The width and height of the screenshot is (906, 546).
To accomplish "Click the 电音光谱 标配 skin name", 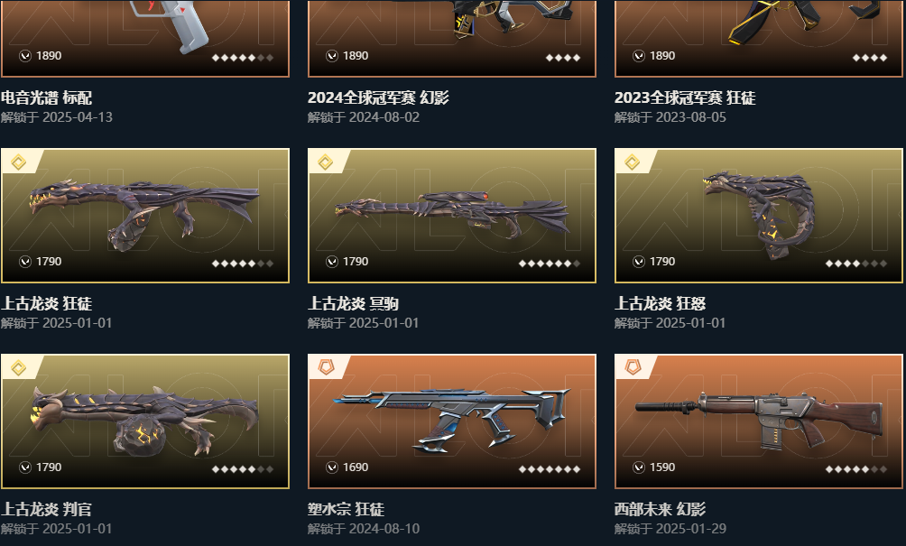I will [x=47, y=97].
